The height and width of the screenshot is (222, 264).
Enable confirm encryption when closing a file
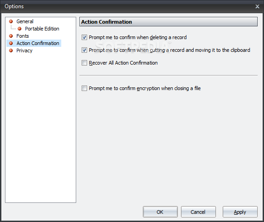[84, 88]
